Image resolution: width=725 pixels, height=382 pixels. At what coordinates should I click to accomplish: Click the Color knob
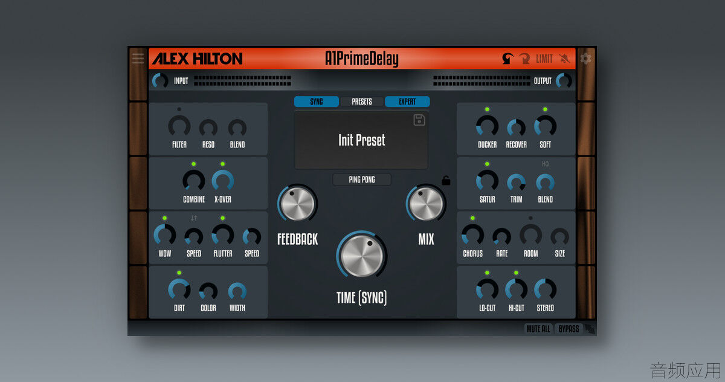click(208, 291)
